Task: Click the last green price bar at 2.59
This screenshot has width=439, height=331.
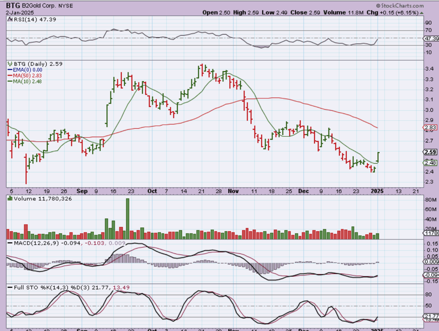Action: coord(378,157)
